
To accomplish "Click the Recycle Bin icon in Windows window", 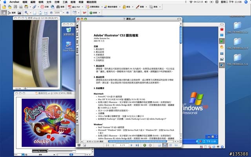I will click(69, 31).
